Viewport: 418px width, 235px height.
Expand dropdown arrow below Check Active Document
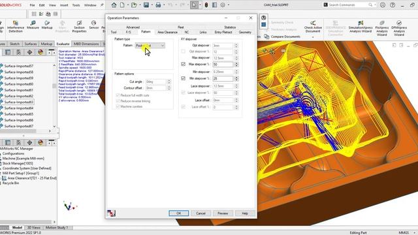pos(313,37)
